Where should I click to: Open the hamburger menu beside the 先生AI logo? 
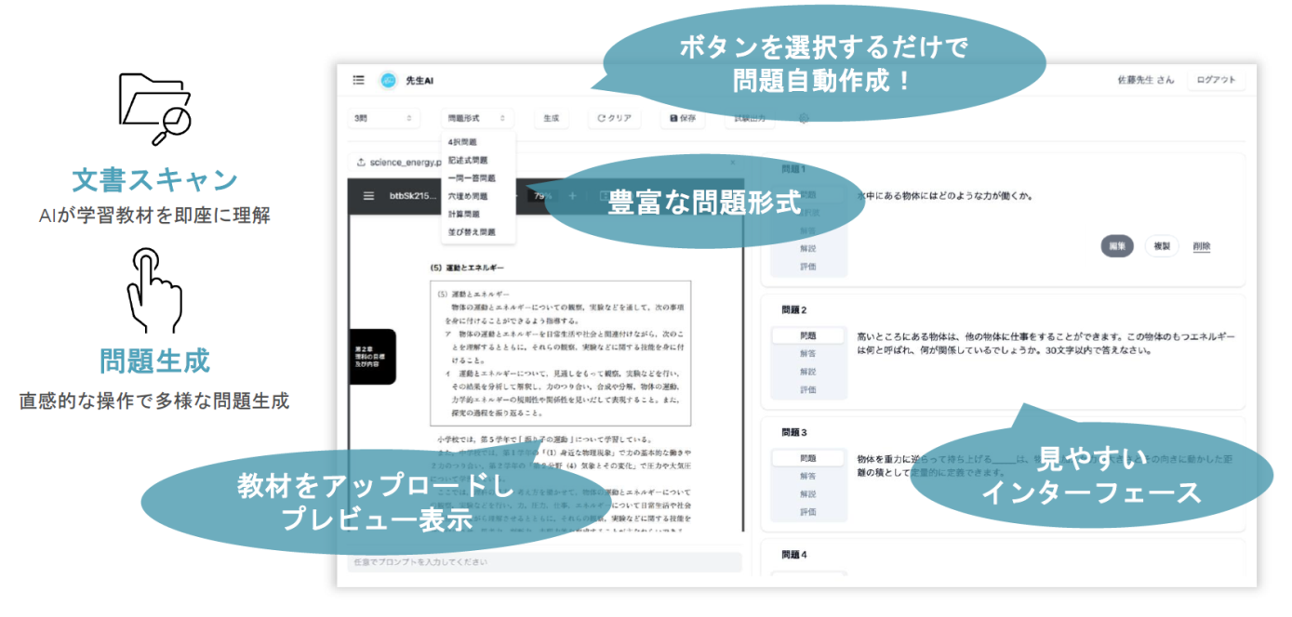tap(358, 80)
